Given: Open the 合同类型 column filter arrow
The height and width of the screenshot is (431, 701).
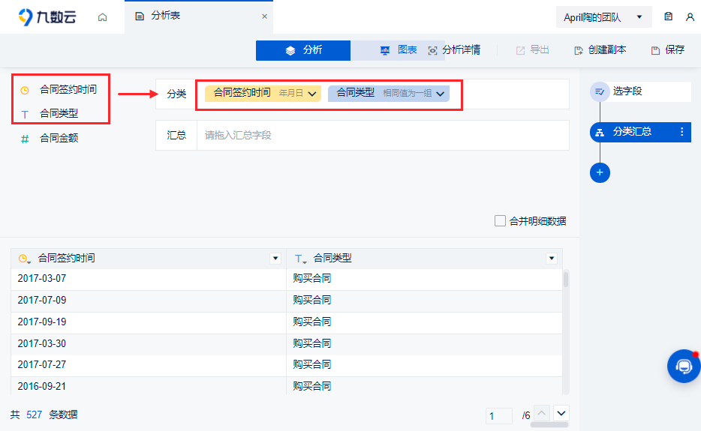Looking at the screenshot, I should click(552, 258).
